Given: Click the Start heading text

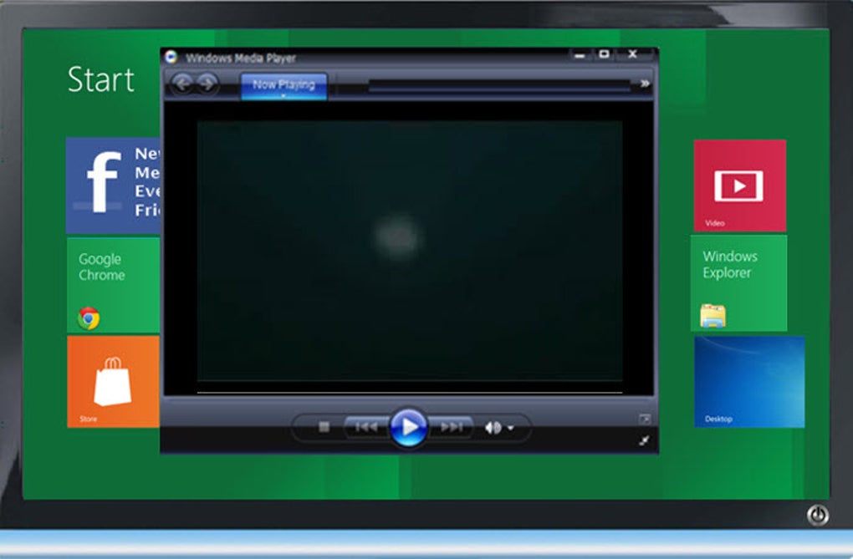Looking at the screenshot, I should click(x=100, y=79).
